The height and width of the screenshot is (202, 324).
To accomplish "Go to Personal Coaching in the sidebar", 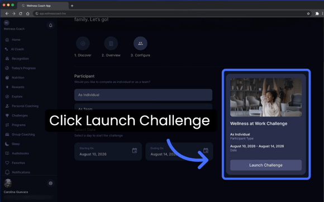I will (x=25, y=106).
